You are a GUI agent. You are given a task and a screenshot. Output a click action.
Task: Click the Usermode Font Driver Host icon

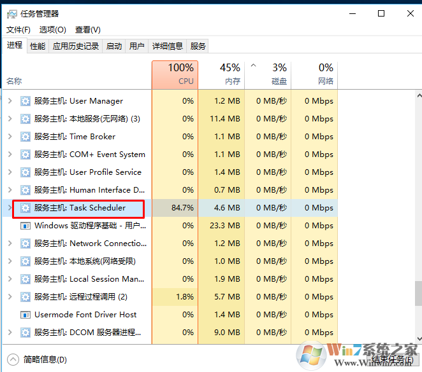click(25, 315)
